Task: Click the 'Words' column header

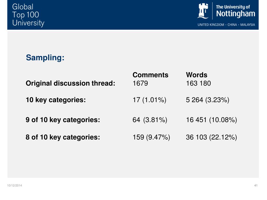Action: [x=197, y=75]
